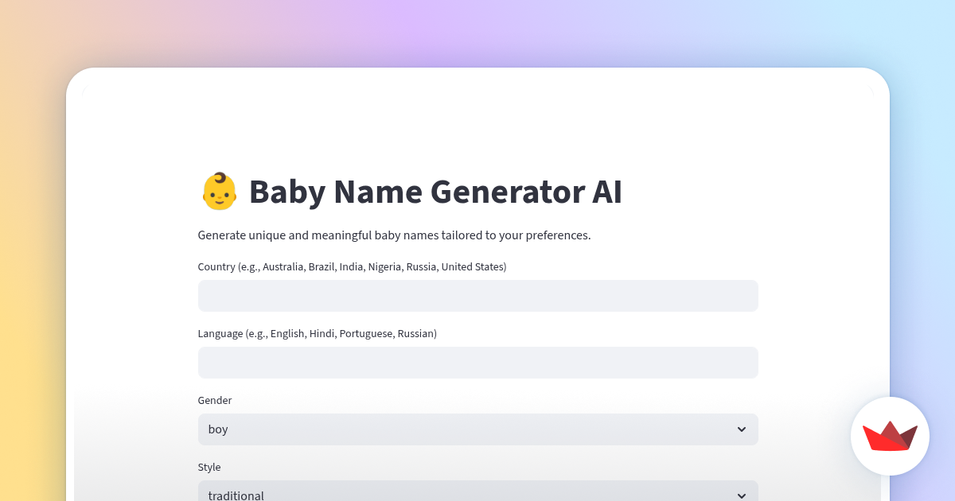This screenshot has height=501, width=955.
Task: Click the word 'AI' in the page title
Action: [607, 192]
